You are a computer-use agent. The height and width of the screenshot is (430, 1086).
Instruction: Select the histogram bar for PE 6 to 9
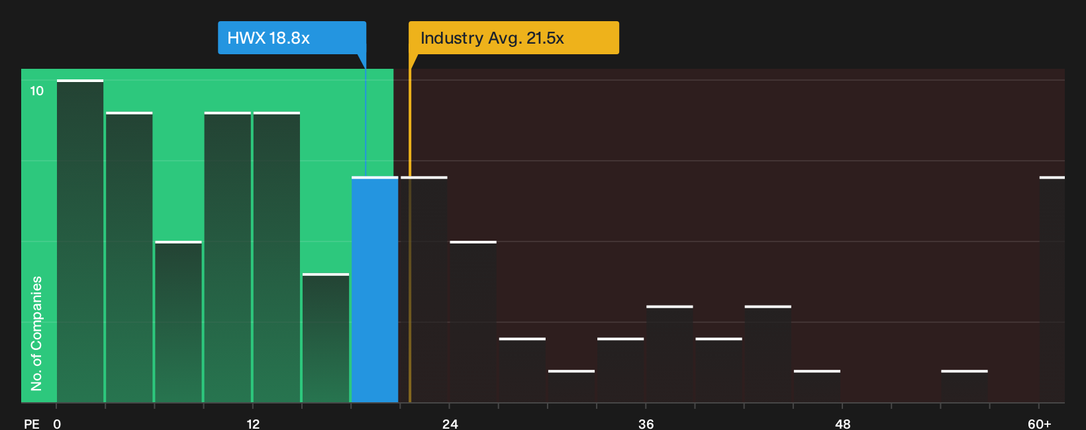tap(178, 322)
